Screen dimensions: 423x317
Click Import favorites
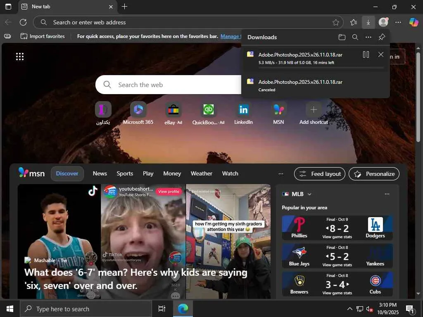[43, 36]
